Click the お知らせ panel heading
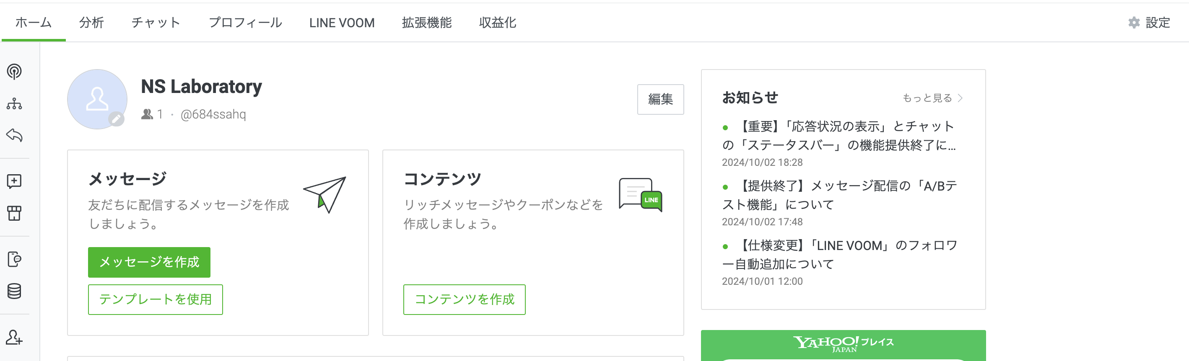1189x361 pixels. tap(750, 98)
